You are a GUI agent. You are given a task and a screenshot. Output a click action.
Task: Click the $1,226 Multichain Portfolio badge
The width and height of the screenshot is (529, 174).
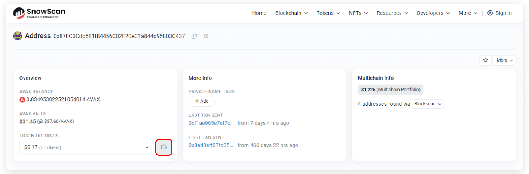pyautogui.click(x=391, y=90)
